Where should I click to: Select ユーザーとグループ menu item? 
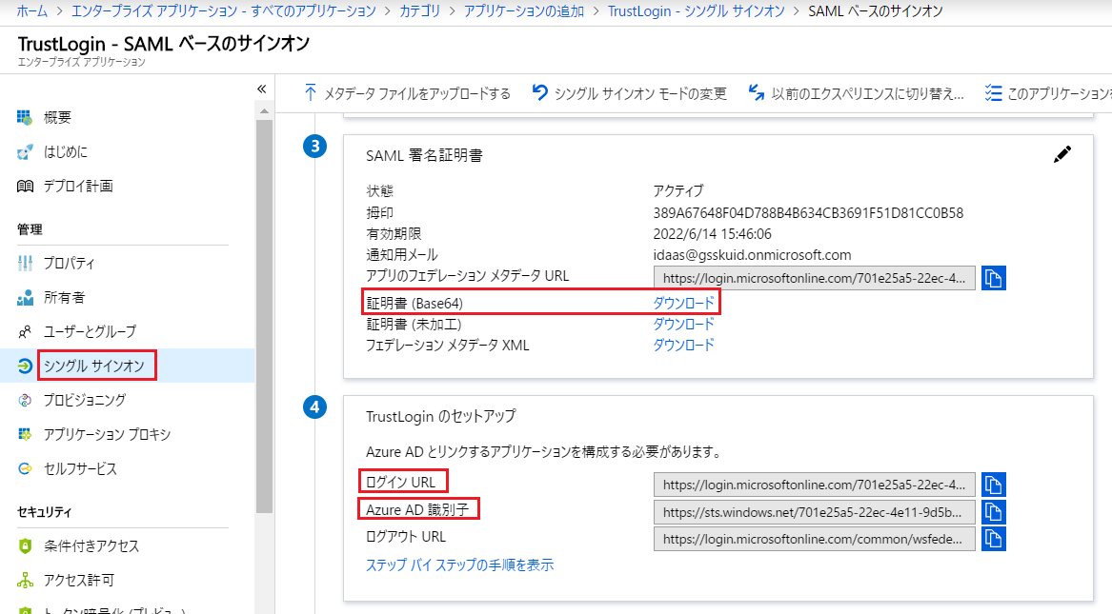(x=90, y=331)
